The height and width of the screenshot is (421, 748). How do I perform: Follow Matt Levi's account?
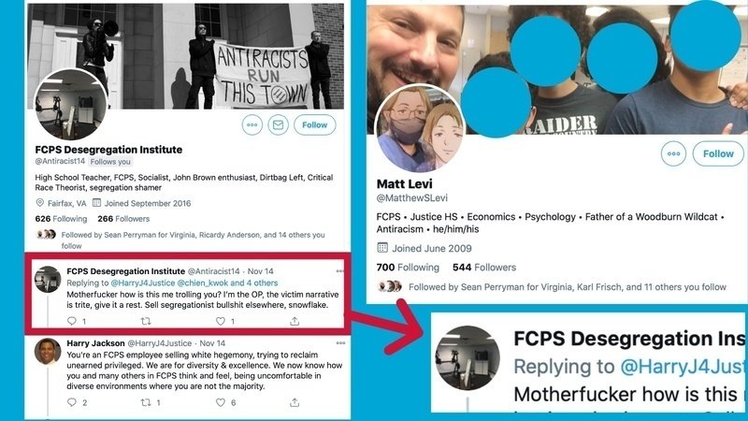718,153
